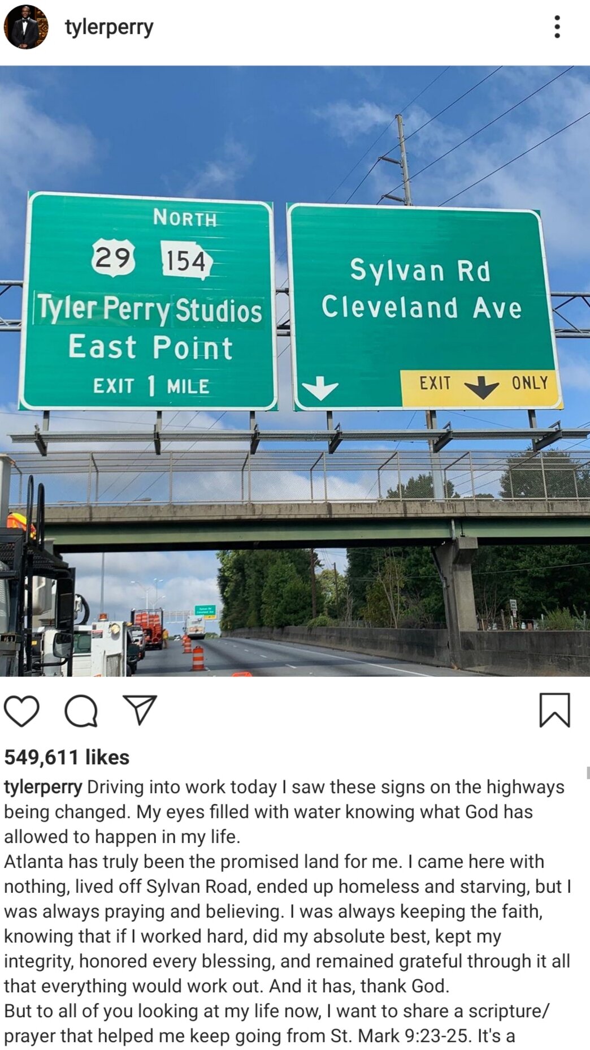This screenshot has width=590, height=1050.
Task: Open comments with the speech bubble icon
Action: point(81,711)
